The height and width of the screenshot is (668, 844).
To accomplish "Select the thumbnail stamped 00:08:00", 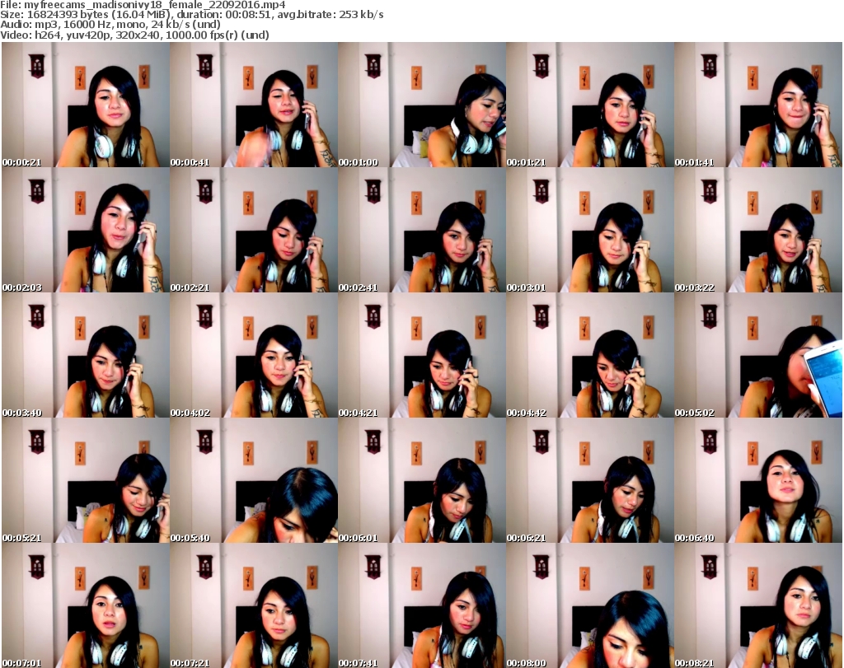I will [x=590, y=605].
